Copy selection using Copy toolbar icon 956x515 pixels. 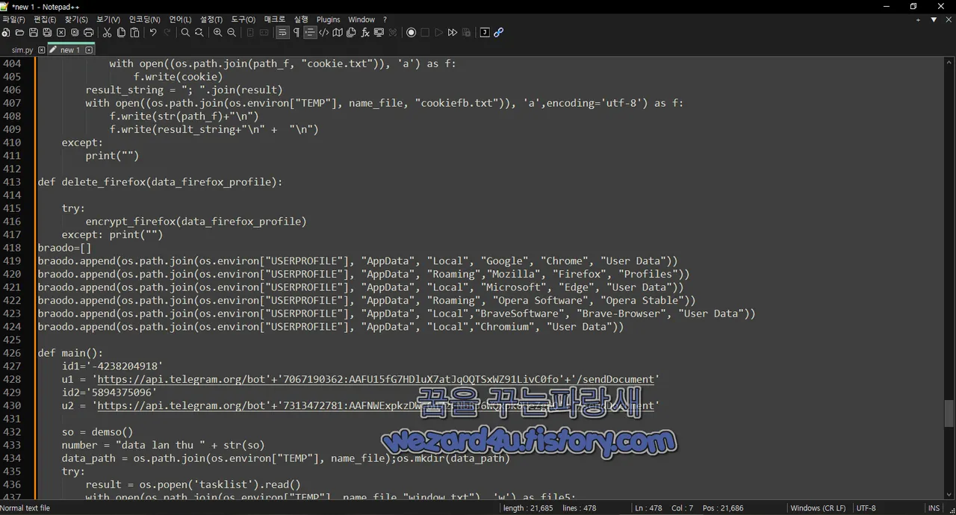(x=121, y=33)
